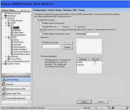Click the Device Management icon

(4, 98)
